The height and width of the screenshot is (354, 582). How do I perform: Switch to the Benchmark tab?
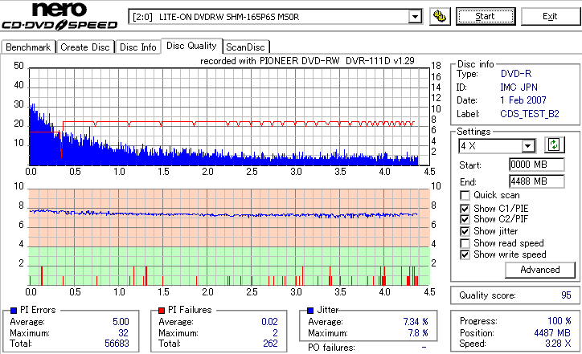pos(28,47)
